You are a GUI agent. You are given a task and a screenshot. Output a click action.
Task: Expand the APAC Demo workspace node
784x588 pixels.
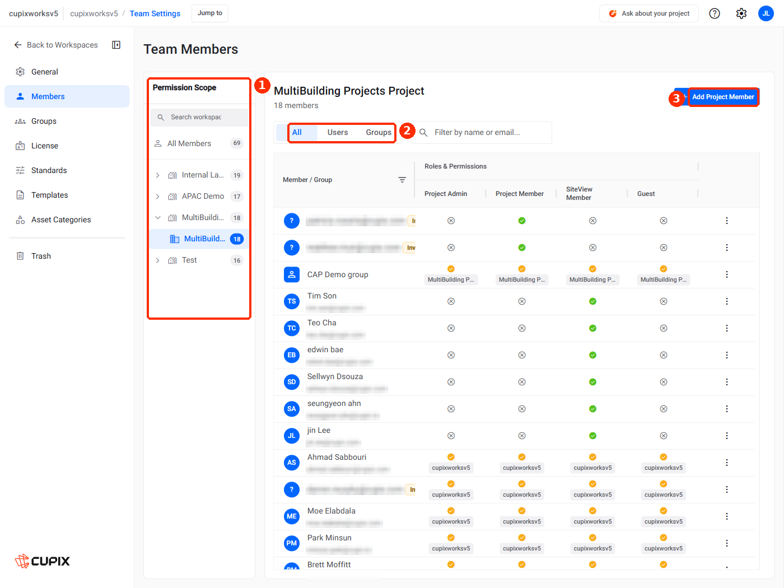(x=158, y=197)
